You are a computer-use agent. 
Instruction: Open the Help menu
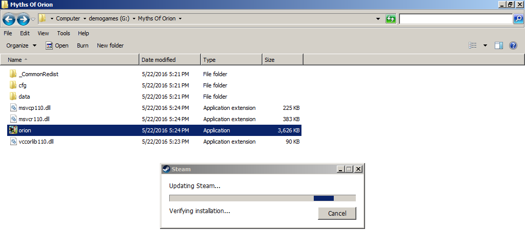pyautogui.click(x=84, y=33)
